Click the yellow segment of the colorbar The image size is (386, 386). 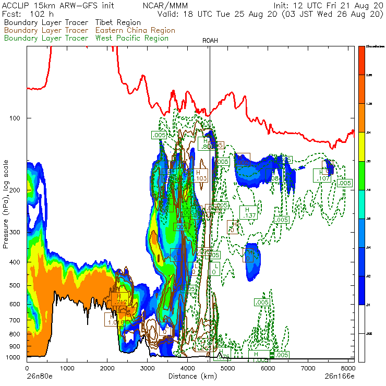click(x=361, y=147)
